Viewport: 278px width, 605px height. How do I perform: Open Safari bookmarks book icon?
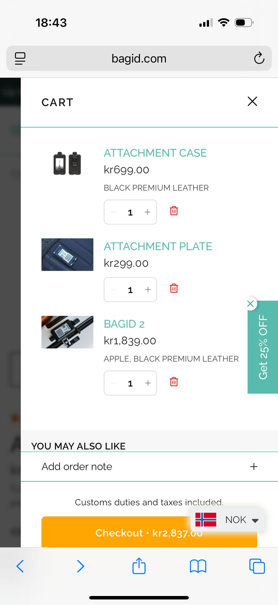[x=198, y=566]
